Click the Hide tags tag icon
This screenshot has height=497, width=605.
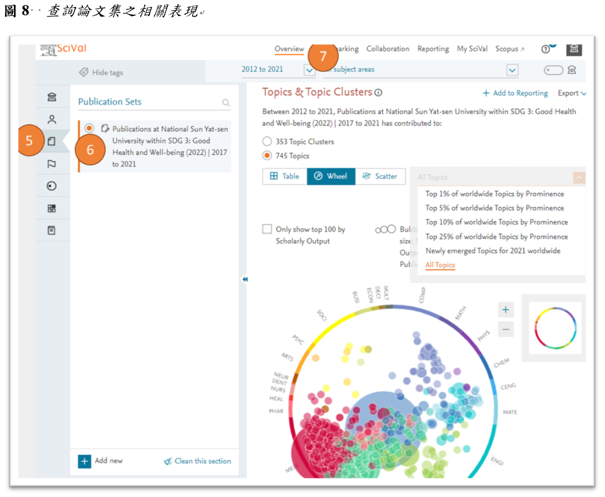pos(84,72)
